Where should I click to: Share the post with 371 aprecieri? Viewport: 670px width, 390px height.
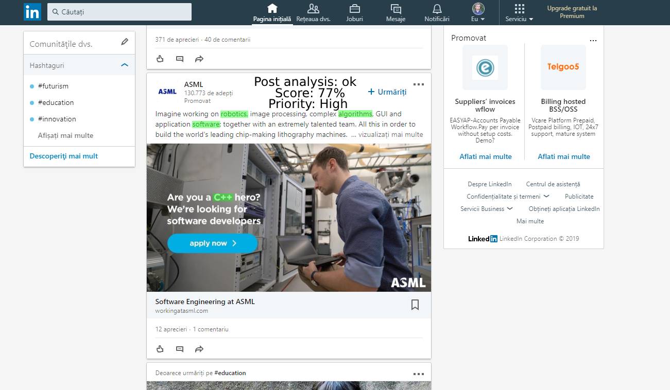(x=199, y=59)
